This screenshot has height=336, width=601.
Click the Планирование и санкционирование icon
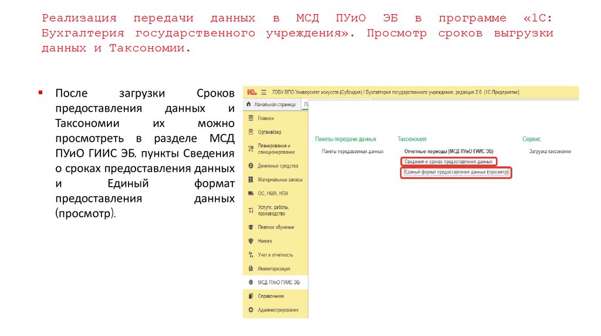coord(251,149)
